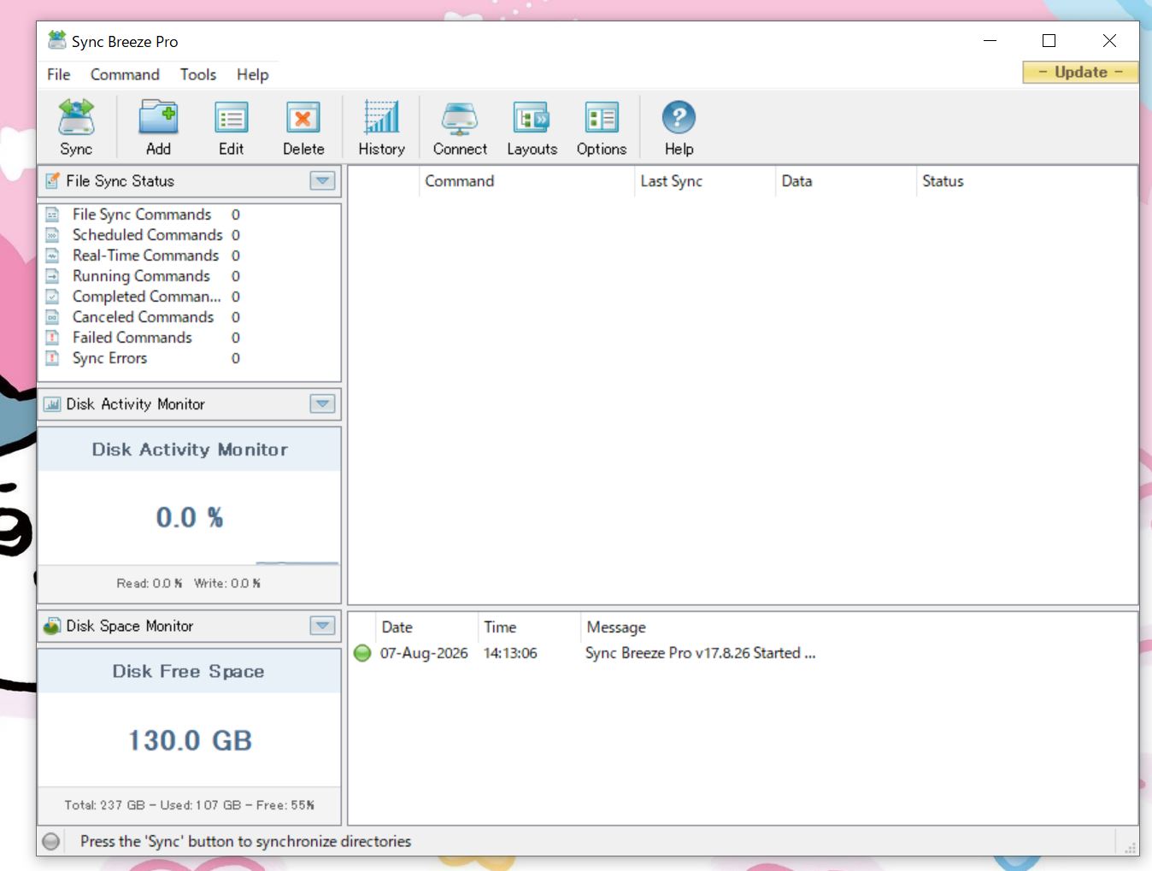Sort by the Status column header

1026,181
